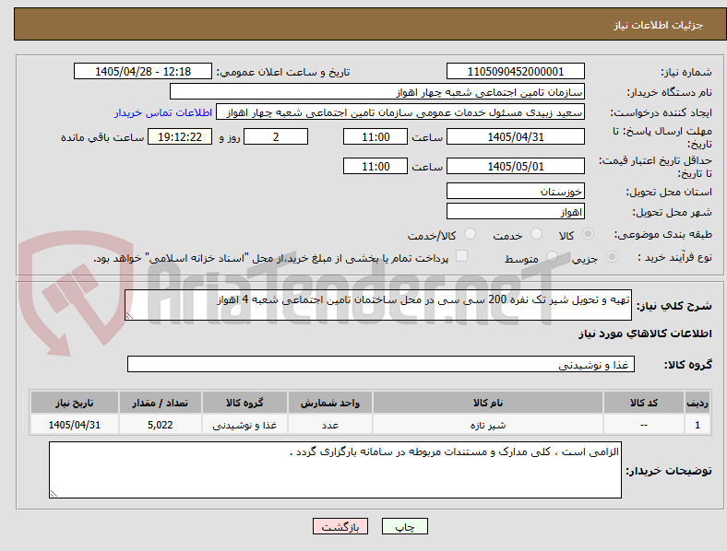
Task: Click the واحد شمارش column header
Action: tap(330, 403)
